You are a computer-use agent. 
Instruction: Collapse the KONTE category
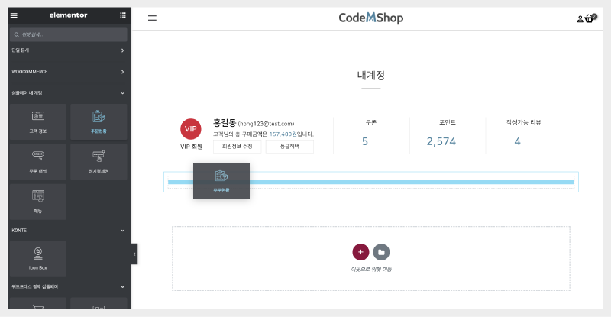[x=122, y=229]
